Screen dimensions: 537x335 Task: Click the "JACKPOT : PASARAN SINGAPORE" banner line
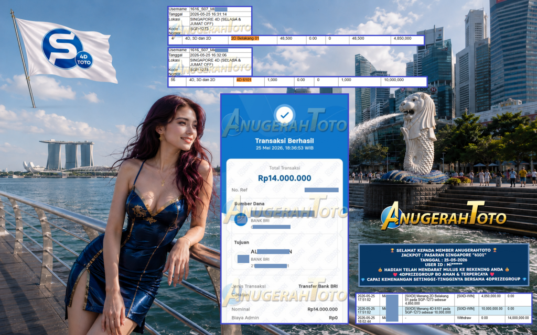[x=444, y=255]
